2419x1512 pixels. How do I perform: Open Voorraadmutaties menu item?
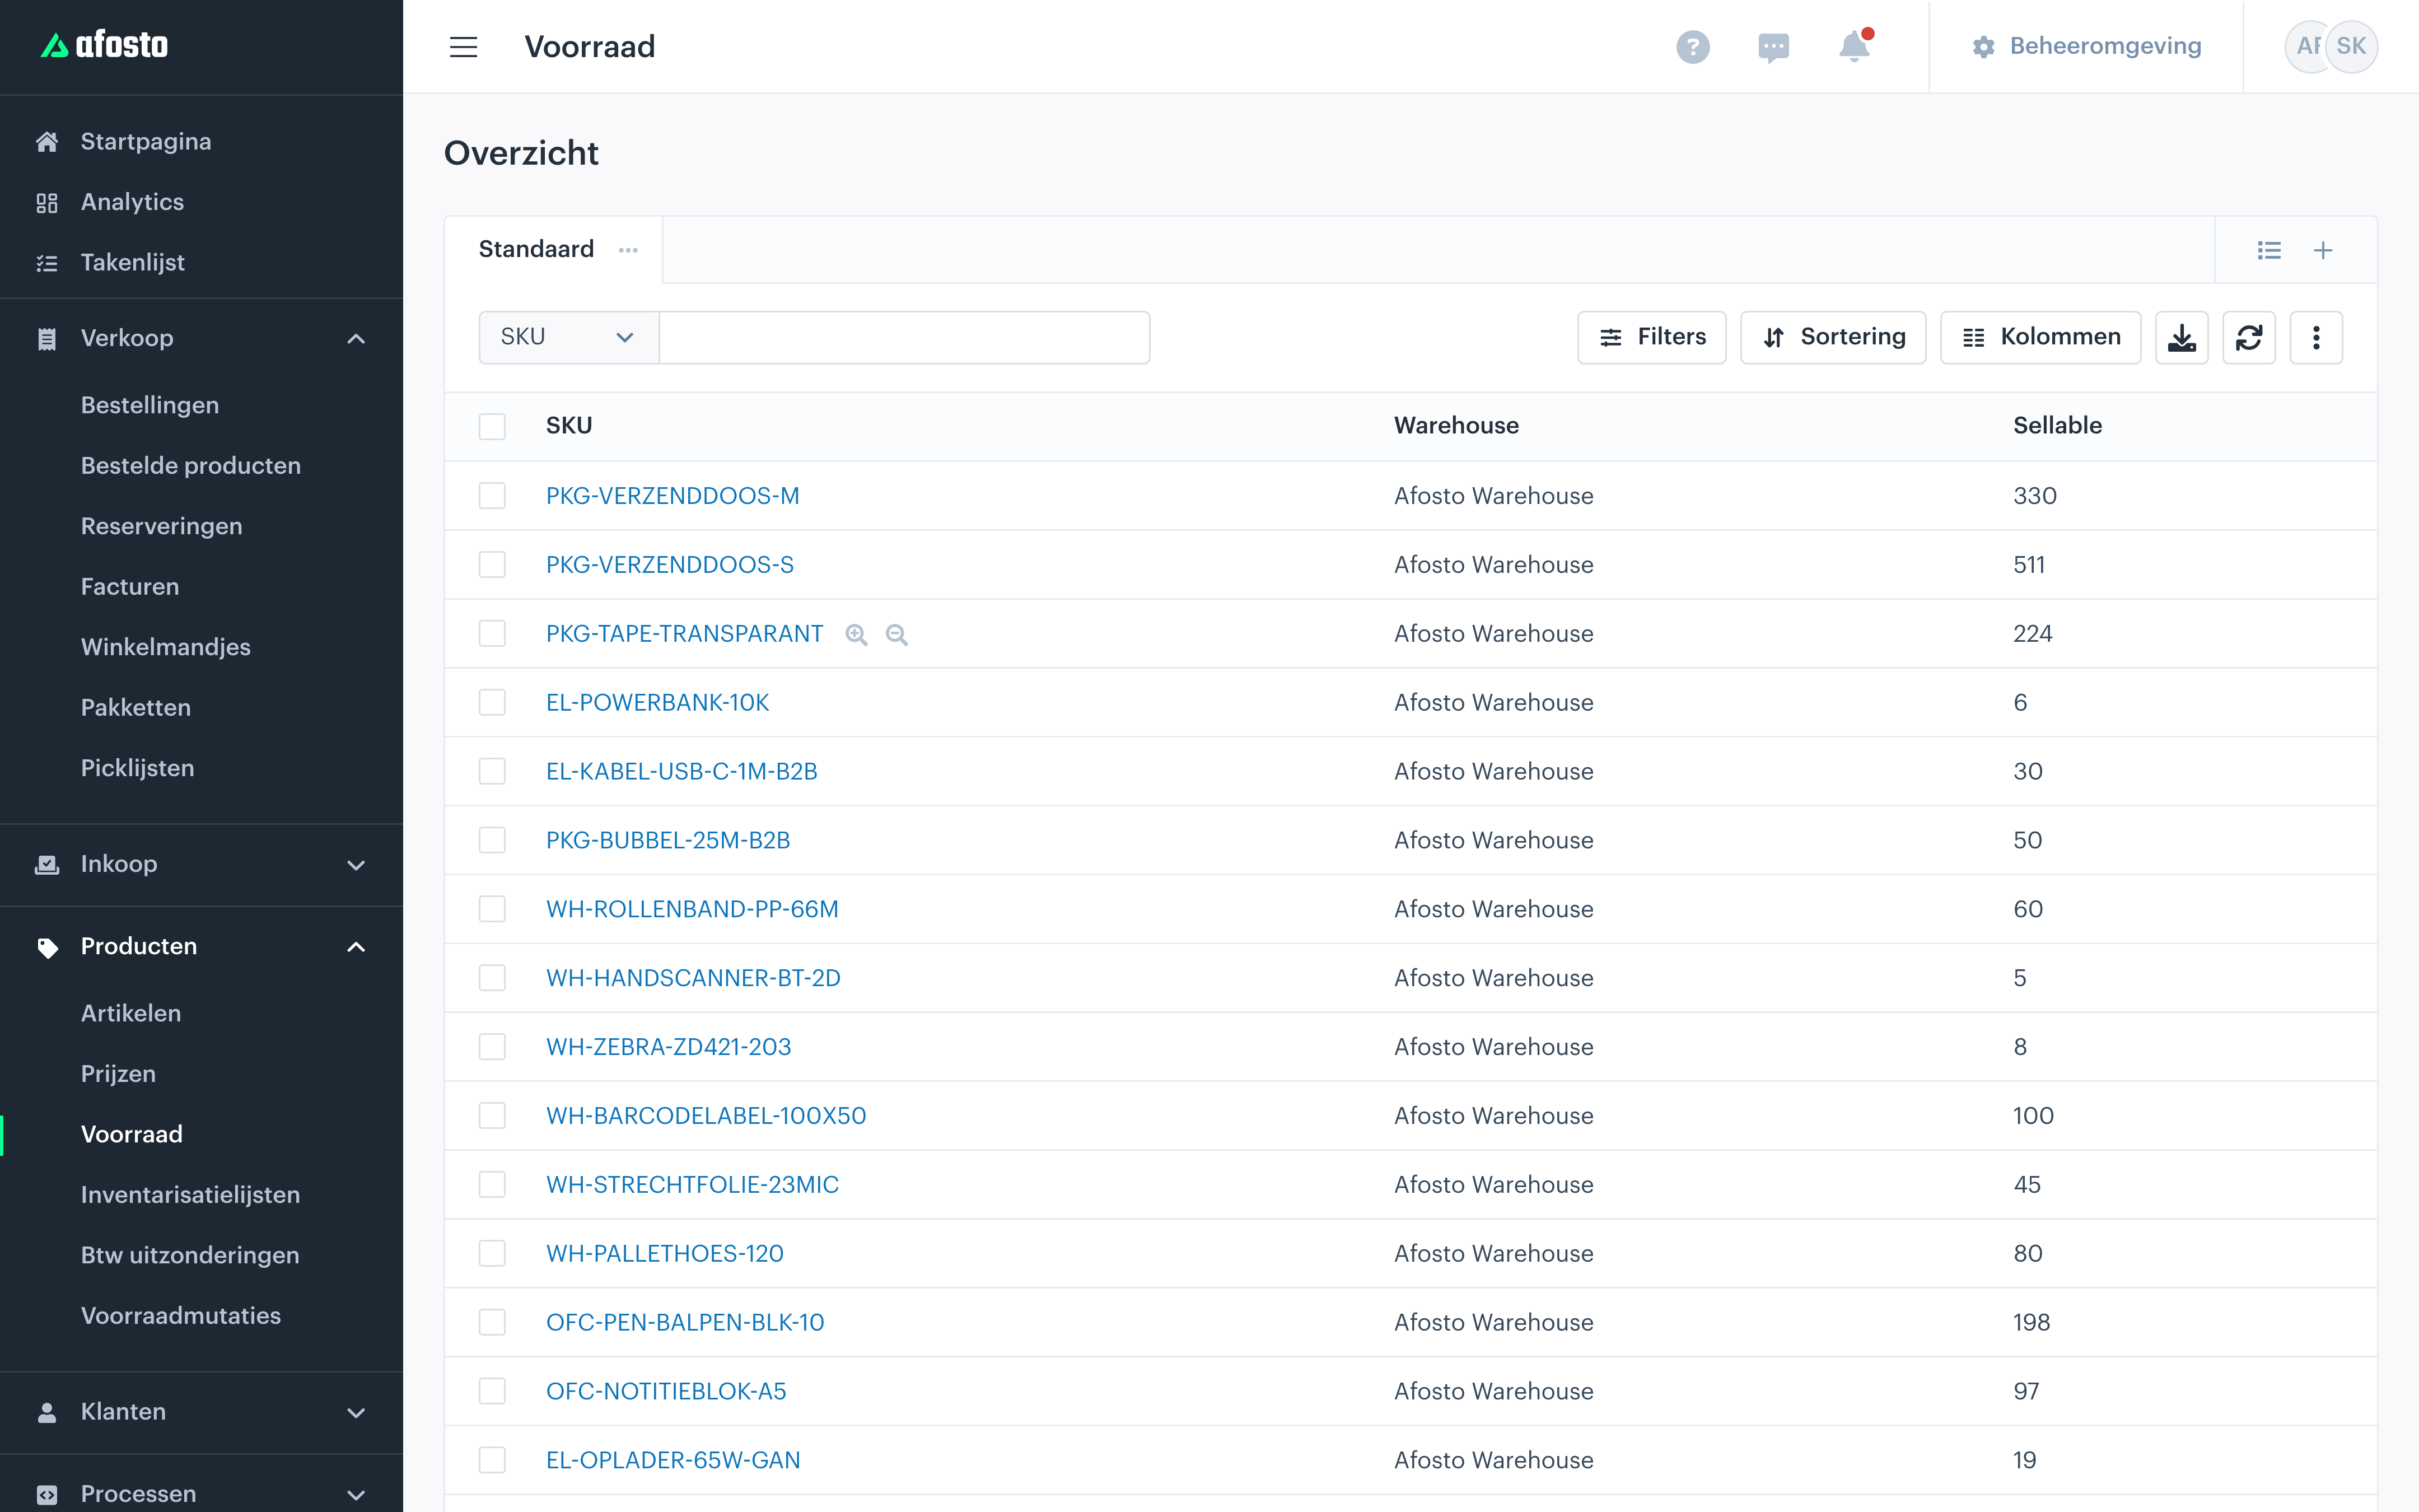(x=181, y=1316)
